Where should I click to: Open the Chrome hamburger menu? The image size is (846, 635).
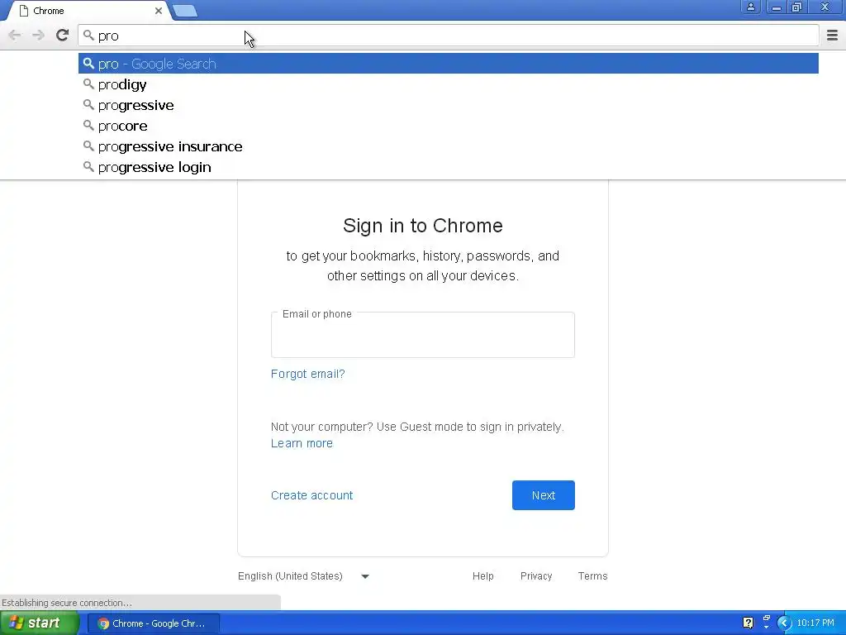click(833, 36)
